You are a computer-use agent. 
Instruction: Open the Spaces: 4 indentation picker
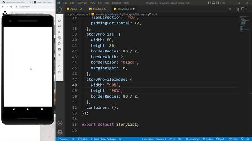click(161, 139)
